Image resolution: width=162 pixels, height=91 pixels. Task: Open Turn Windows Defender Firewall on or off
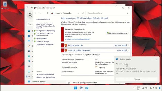(x=45, y=35)
